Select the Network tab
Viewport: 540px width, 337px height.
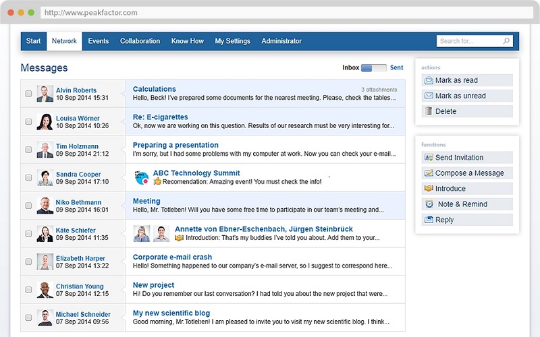(x=64, y=41)
